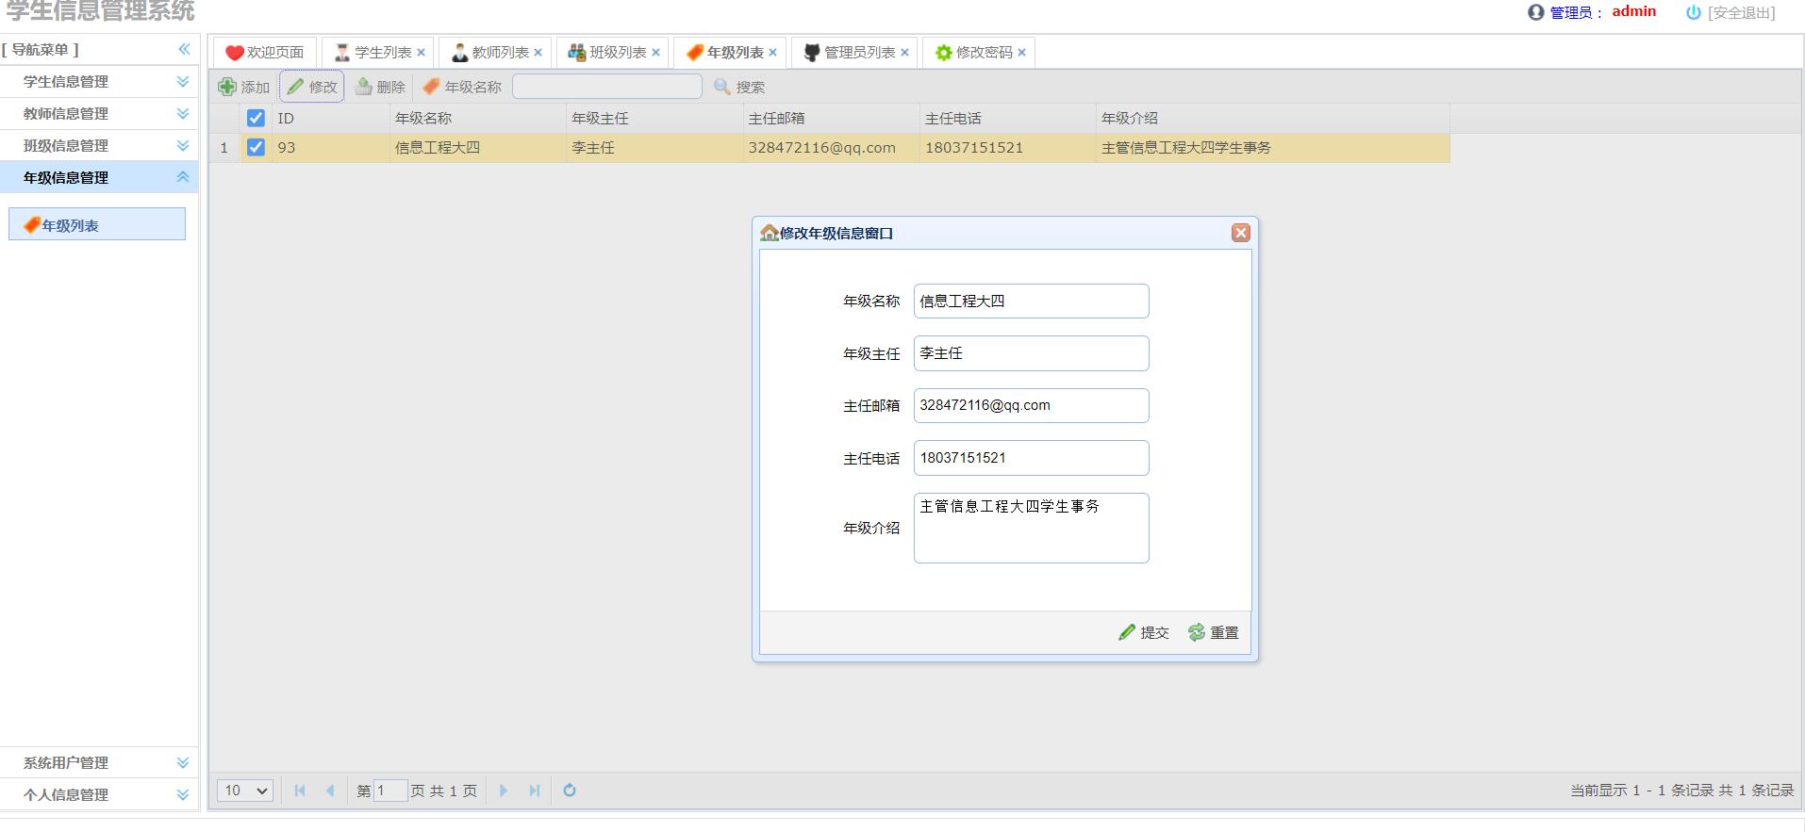This screenshot has height=832, width=1805.
Task: Reset the grade edit form (重置)
Action: pos(1214,632)
